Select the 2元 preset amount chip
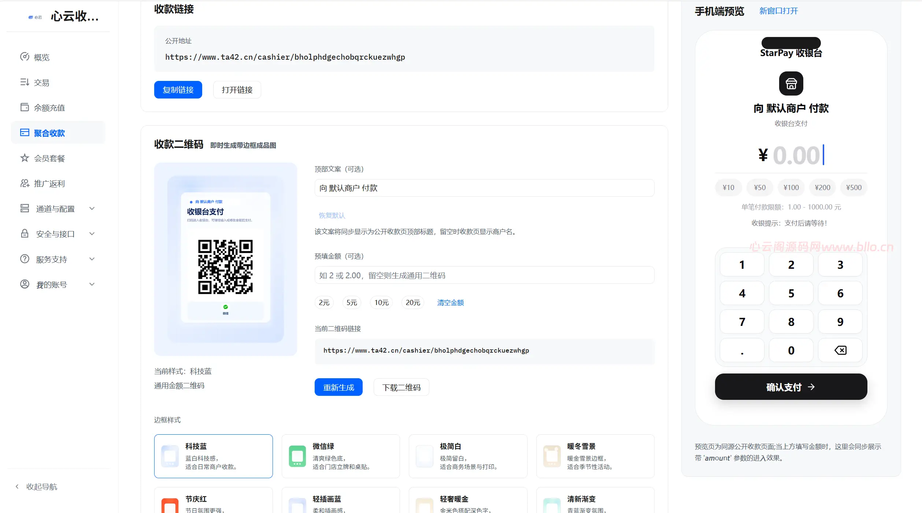The width and height of the screenshot is (922, 513). (x=324, y=302)
